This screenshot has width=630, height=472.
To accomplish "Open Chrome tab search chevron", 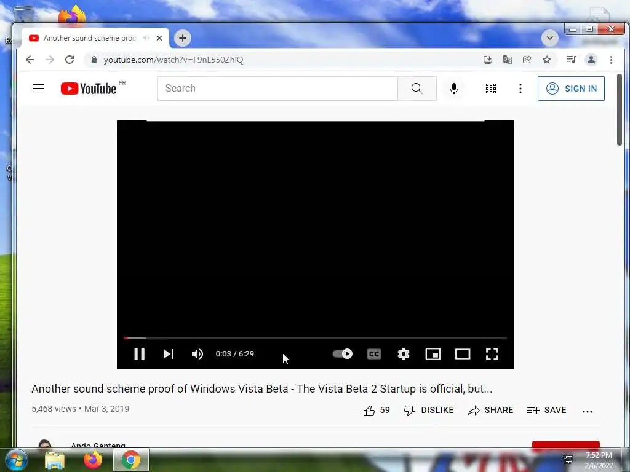I will (549, 38).
